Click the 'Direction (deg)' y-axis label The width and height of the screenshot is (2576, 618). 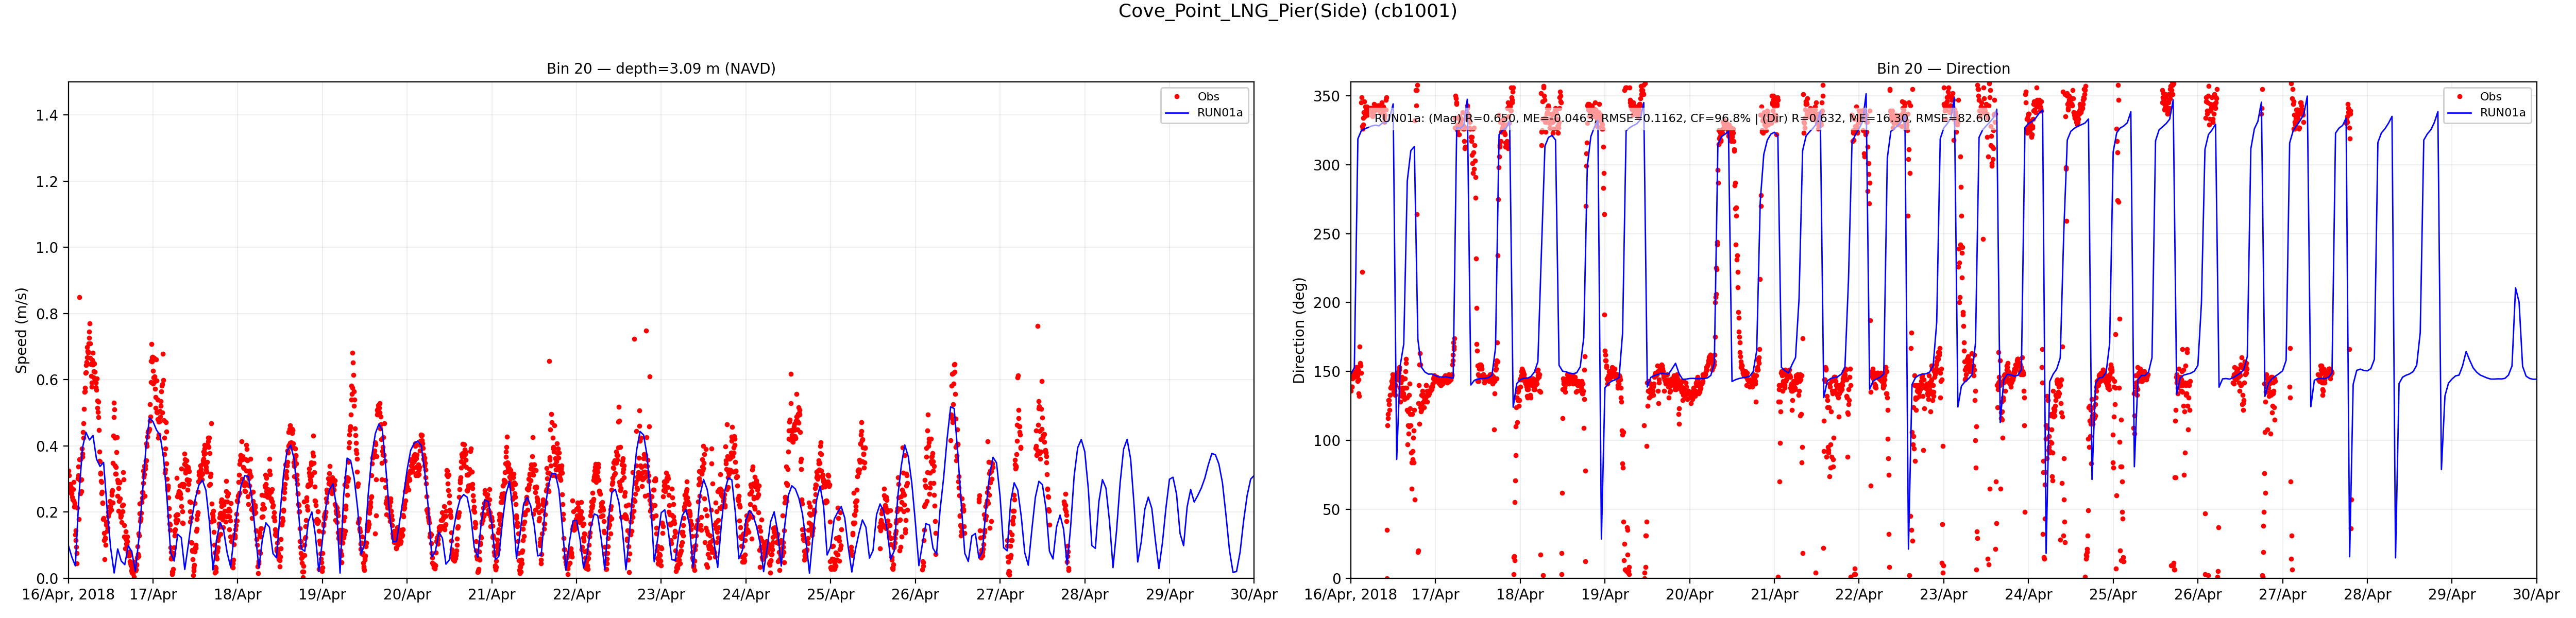pyautogui.click(x=1299, y=330)
